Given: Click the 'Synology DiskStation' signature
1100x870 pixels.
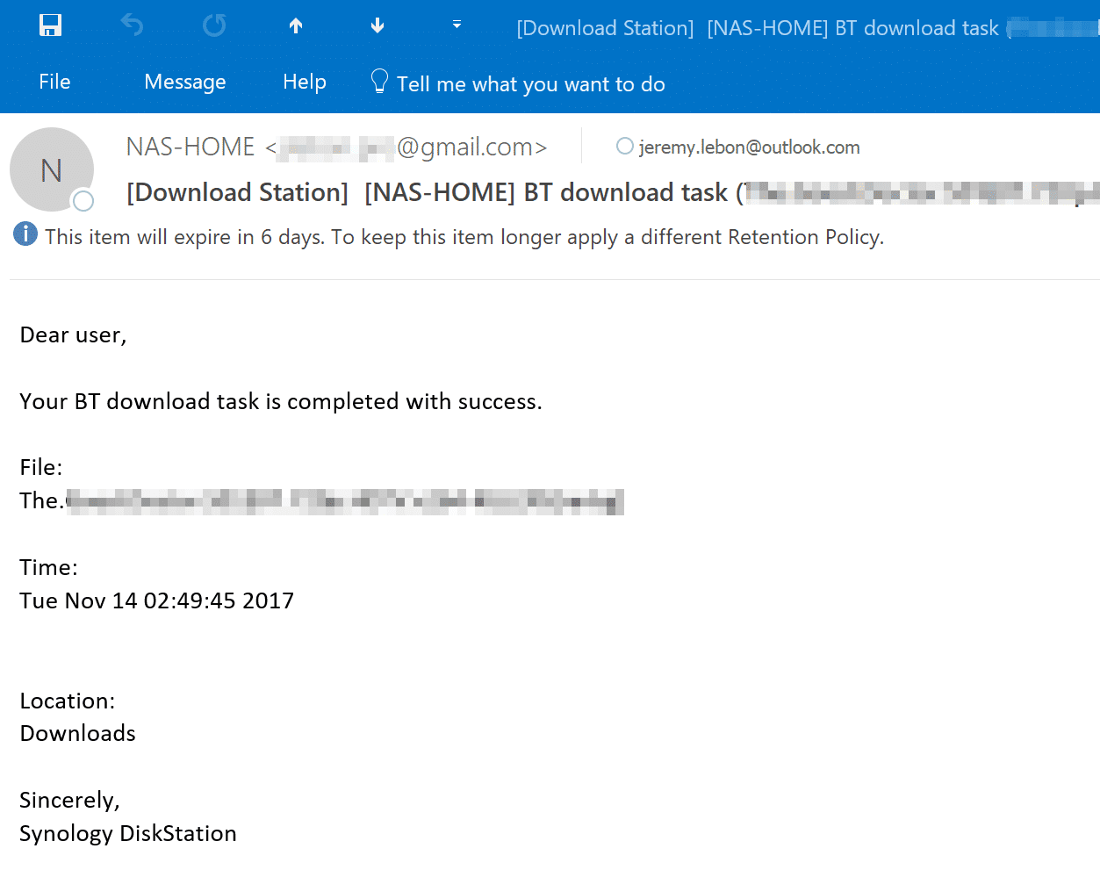Looking at the screenshot, I should click(128, 833).
